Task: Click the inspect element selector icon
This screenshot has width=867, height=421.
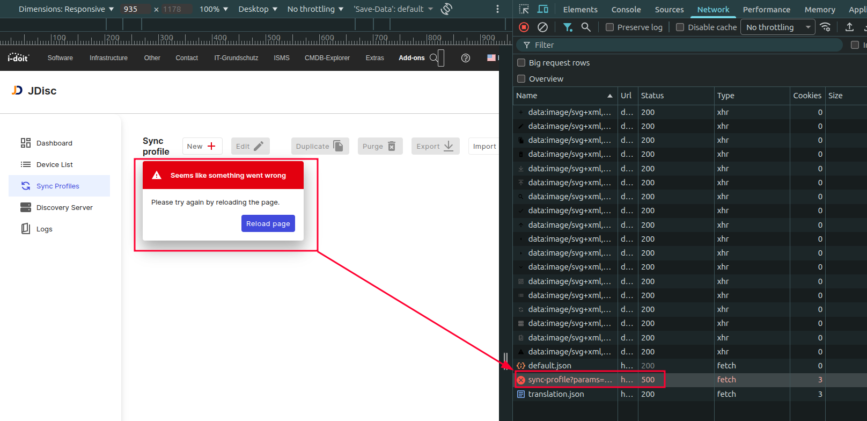Action: 524,9
